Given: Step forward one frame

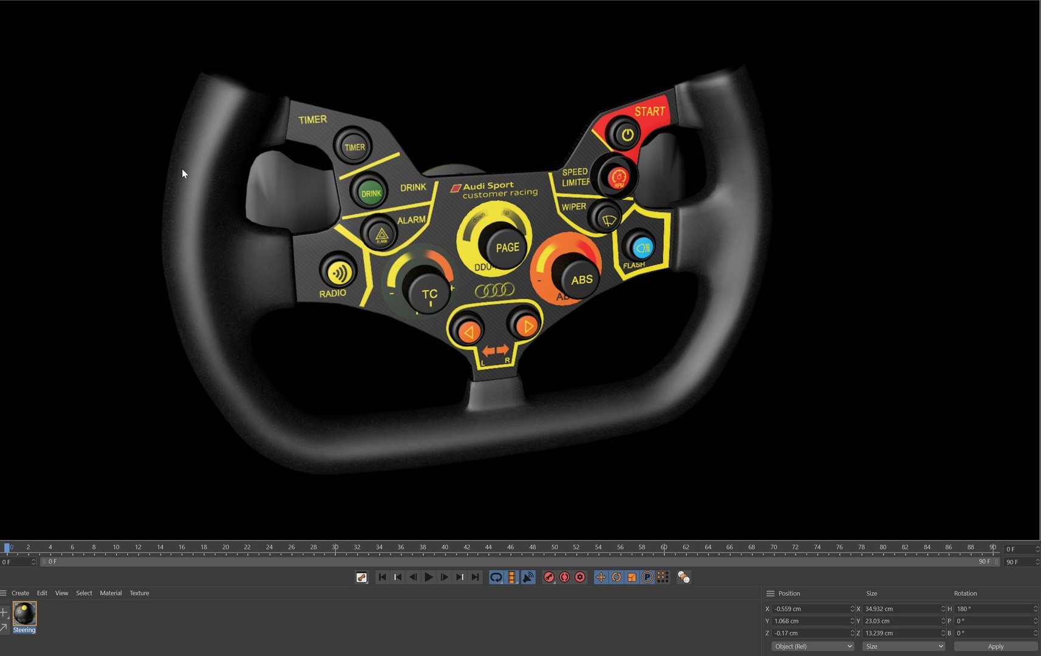Looking at the screenshot, I should (x=445, y=577).
